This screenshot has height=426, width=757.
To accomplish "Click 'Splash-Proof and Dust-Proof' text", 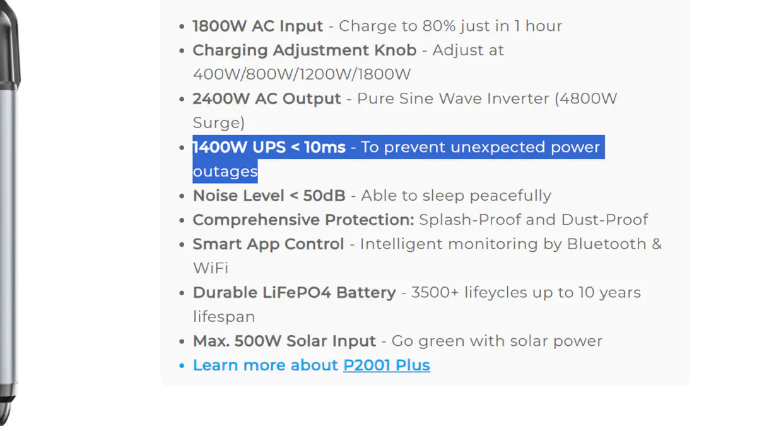I will pos(534,220).
